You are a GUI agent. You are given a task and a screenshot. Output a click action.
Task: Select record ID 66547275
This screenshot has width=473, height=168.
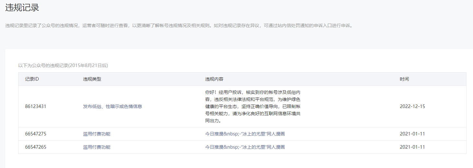36,134
